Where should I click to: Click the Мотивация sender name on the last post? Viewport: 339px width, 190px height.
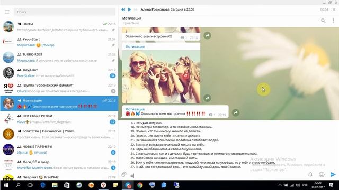(135, 109)
